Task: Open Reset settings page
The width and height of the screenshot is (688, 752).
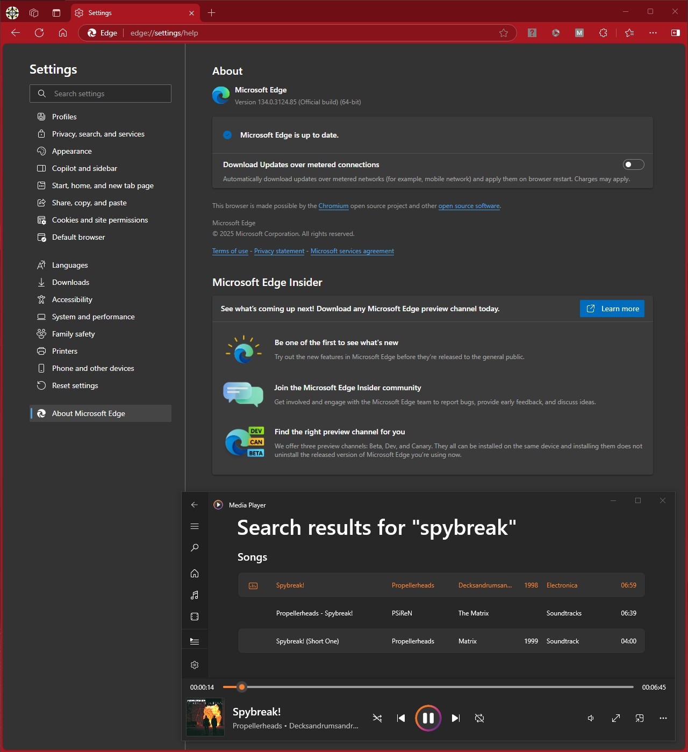Action: [101, 385]
